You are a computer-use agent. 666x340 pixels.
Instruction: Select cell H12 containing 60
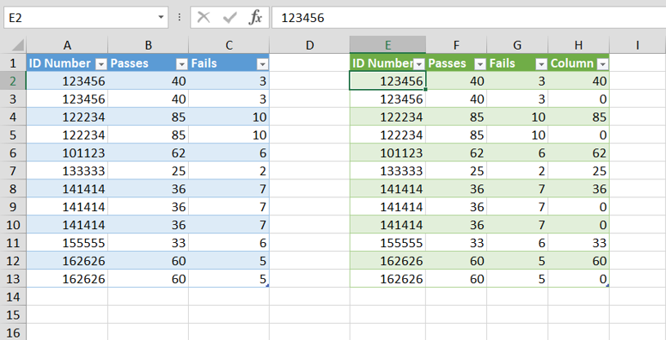tap(579, 261)
